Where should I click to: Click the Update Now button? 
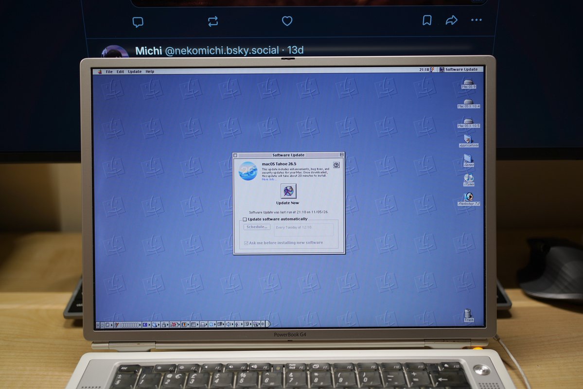coord(288,191)
